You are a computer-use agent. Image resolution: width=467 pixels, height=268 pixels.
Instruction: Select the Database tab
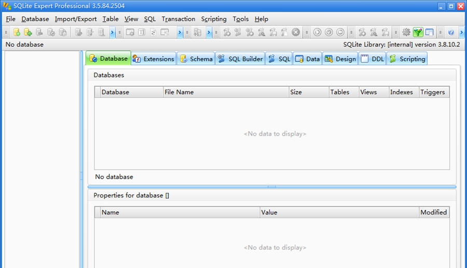point(108,58)
